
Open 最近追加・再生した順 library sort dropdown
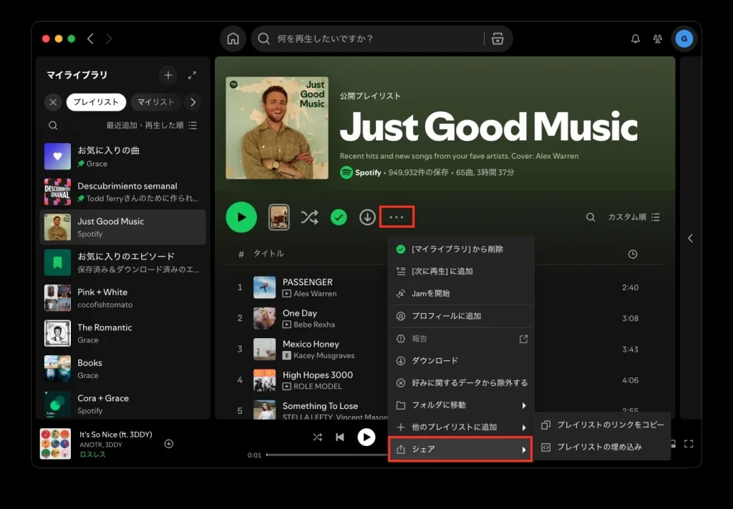coord(152,125)
